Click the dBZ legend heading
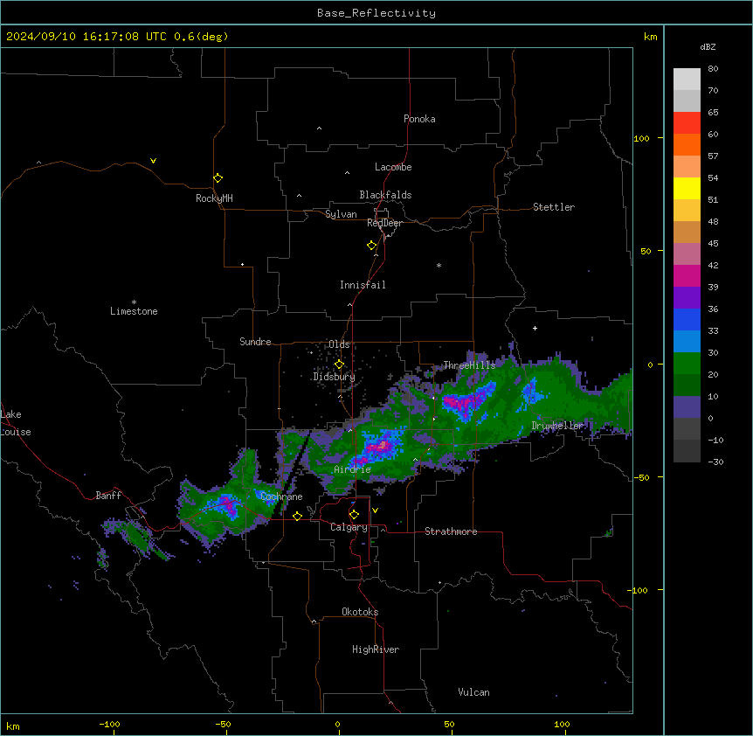Viewport: 753px width, 736px height. click(x=708, y=47)
